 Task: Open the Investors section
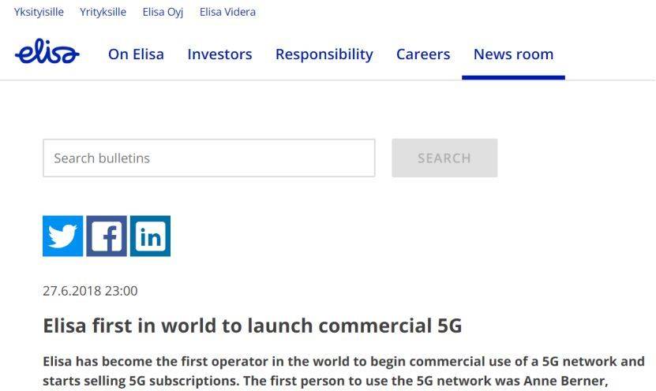[x=219, y=54]
